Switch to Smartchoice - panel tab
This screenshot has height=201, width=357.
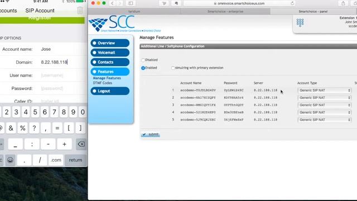click(x=313, y=11)
